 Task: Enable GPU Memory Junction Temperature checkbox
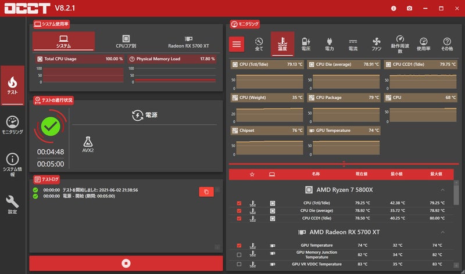239,255
